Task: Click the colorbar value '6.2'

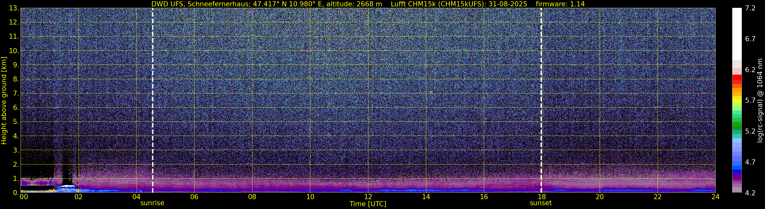Action: 750,70
